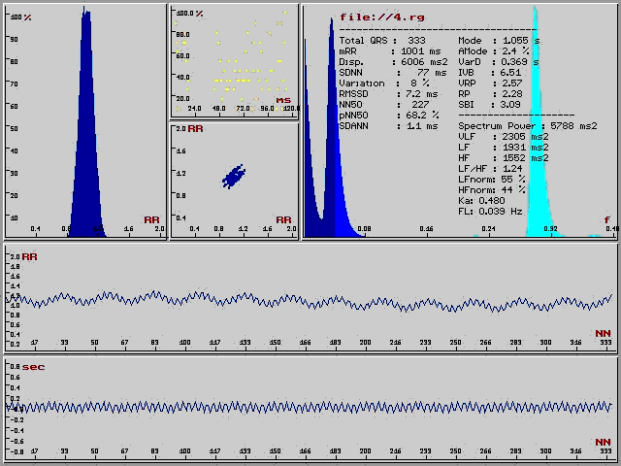Click the Total QRS value 333
Screen dimensions: 621x466
pyautogui.click(x=415, y=40)
